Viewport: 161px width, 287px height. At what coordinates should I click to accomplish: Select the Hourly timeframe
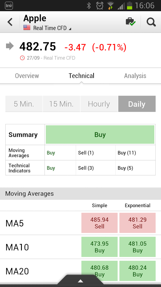[x=99, y=104]
